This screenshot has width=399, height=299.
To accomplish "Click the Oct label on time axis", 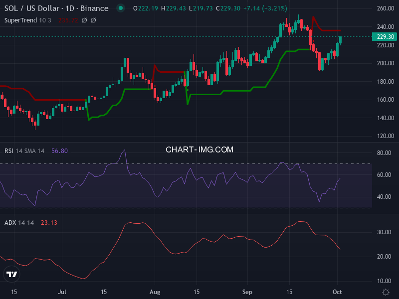I will click(x=338, y=292).
